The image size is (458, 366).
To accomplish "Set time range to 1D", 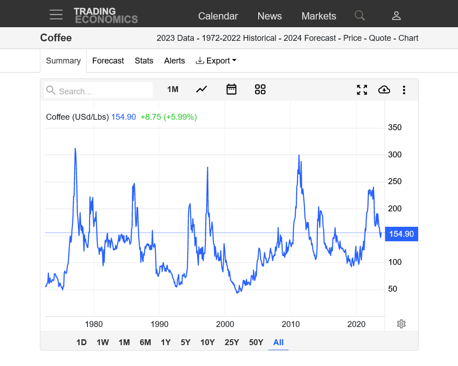I will pyautogui.click(x=82, y=342).
